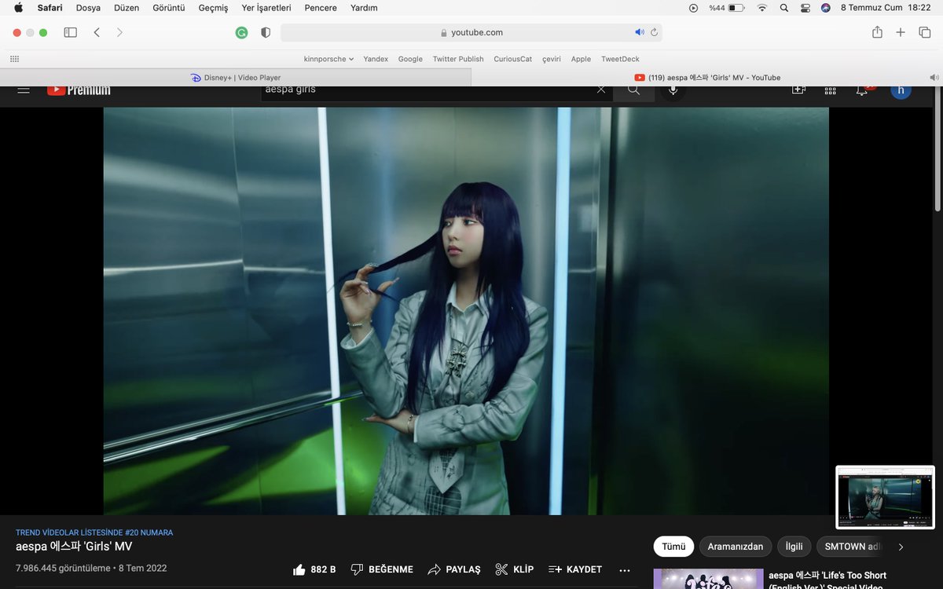Show all favorites grid icon
This screenshot has width=943, height=589.
pos(14,59)
